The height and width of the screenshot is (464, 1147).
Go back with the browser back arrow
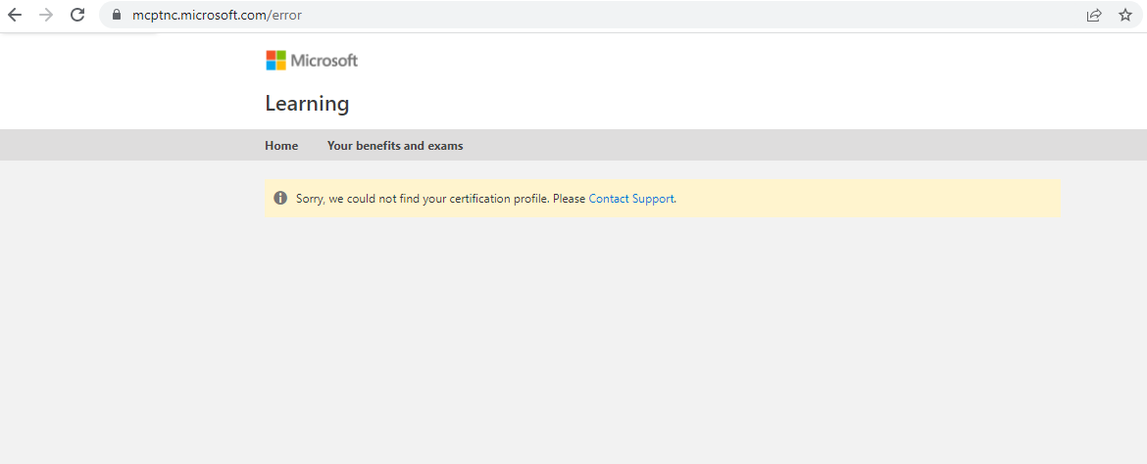click(15, 15)
